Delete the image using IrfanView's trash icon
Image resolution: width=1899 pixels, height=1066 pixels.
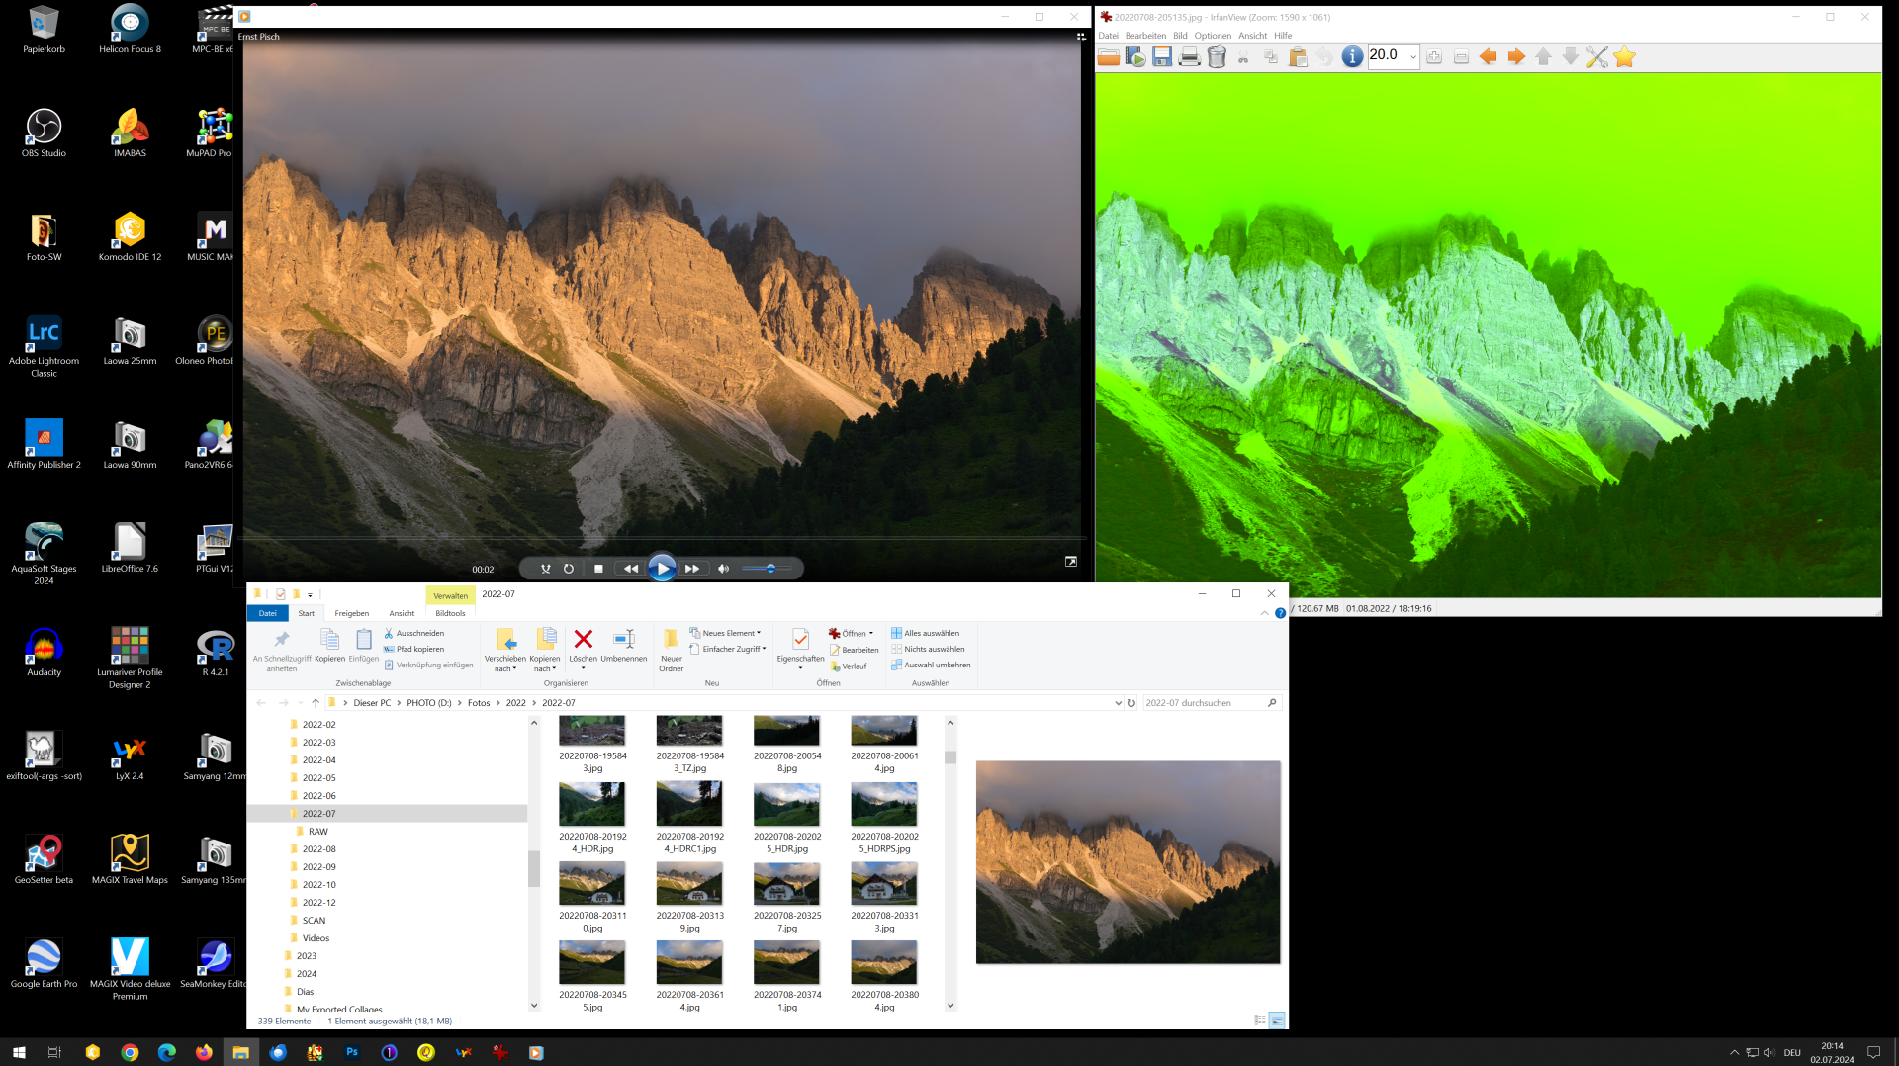[x=1218, y=56]
